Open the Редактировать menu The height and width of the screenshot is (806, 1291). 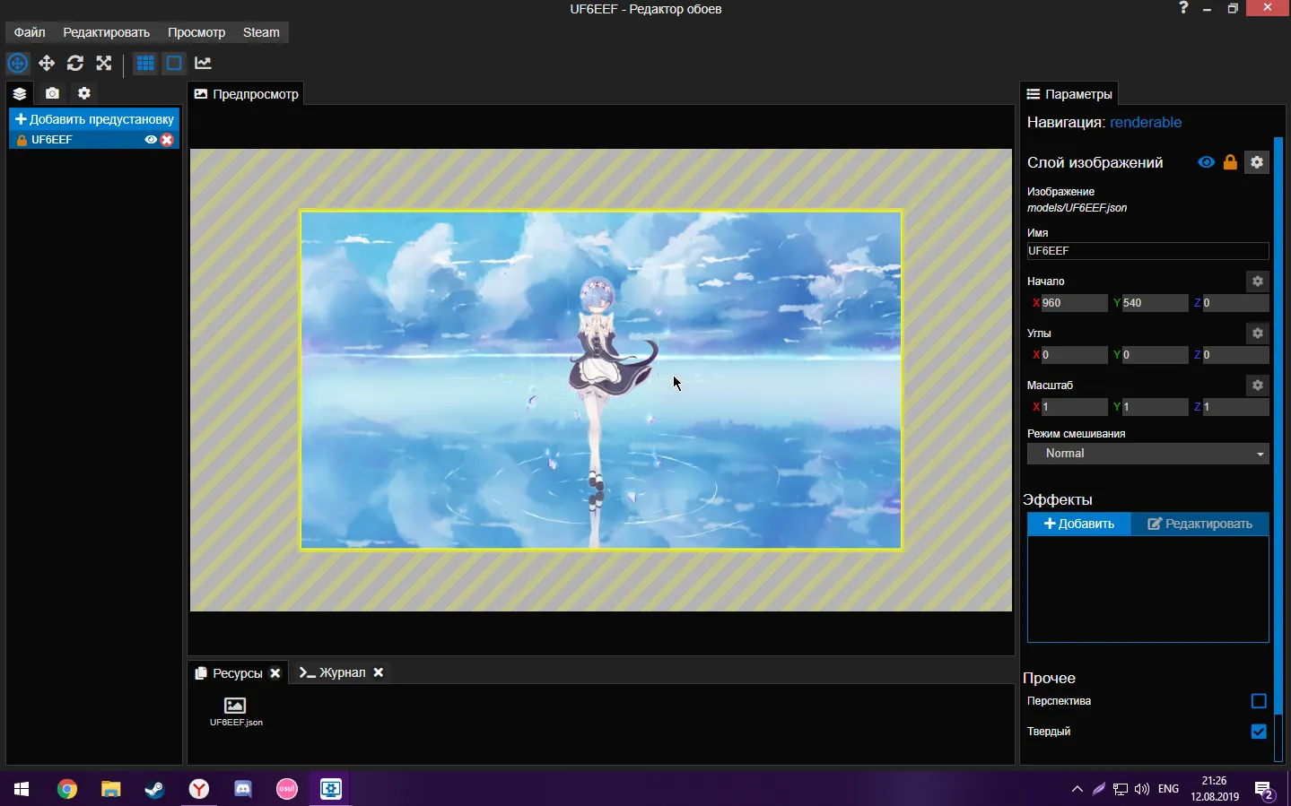(106, 32)
